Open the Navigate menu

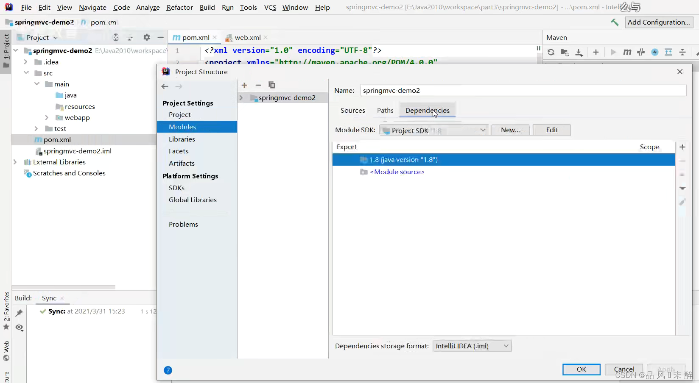(x=92, y=7)
